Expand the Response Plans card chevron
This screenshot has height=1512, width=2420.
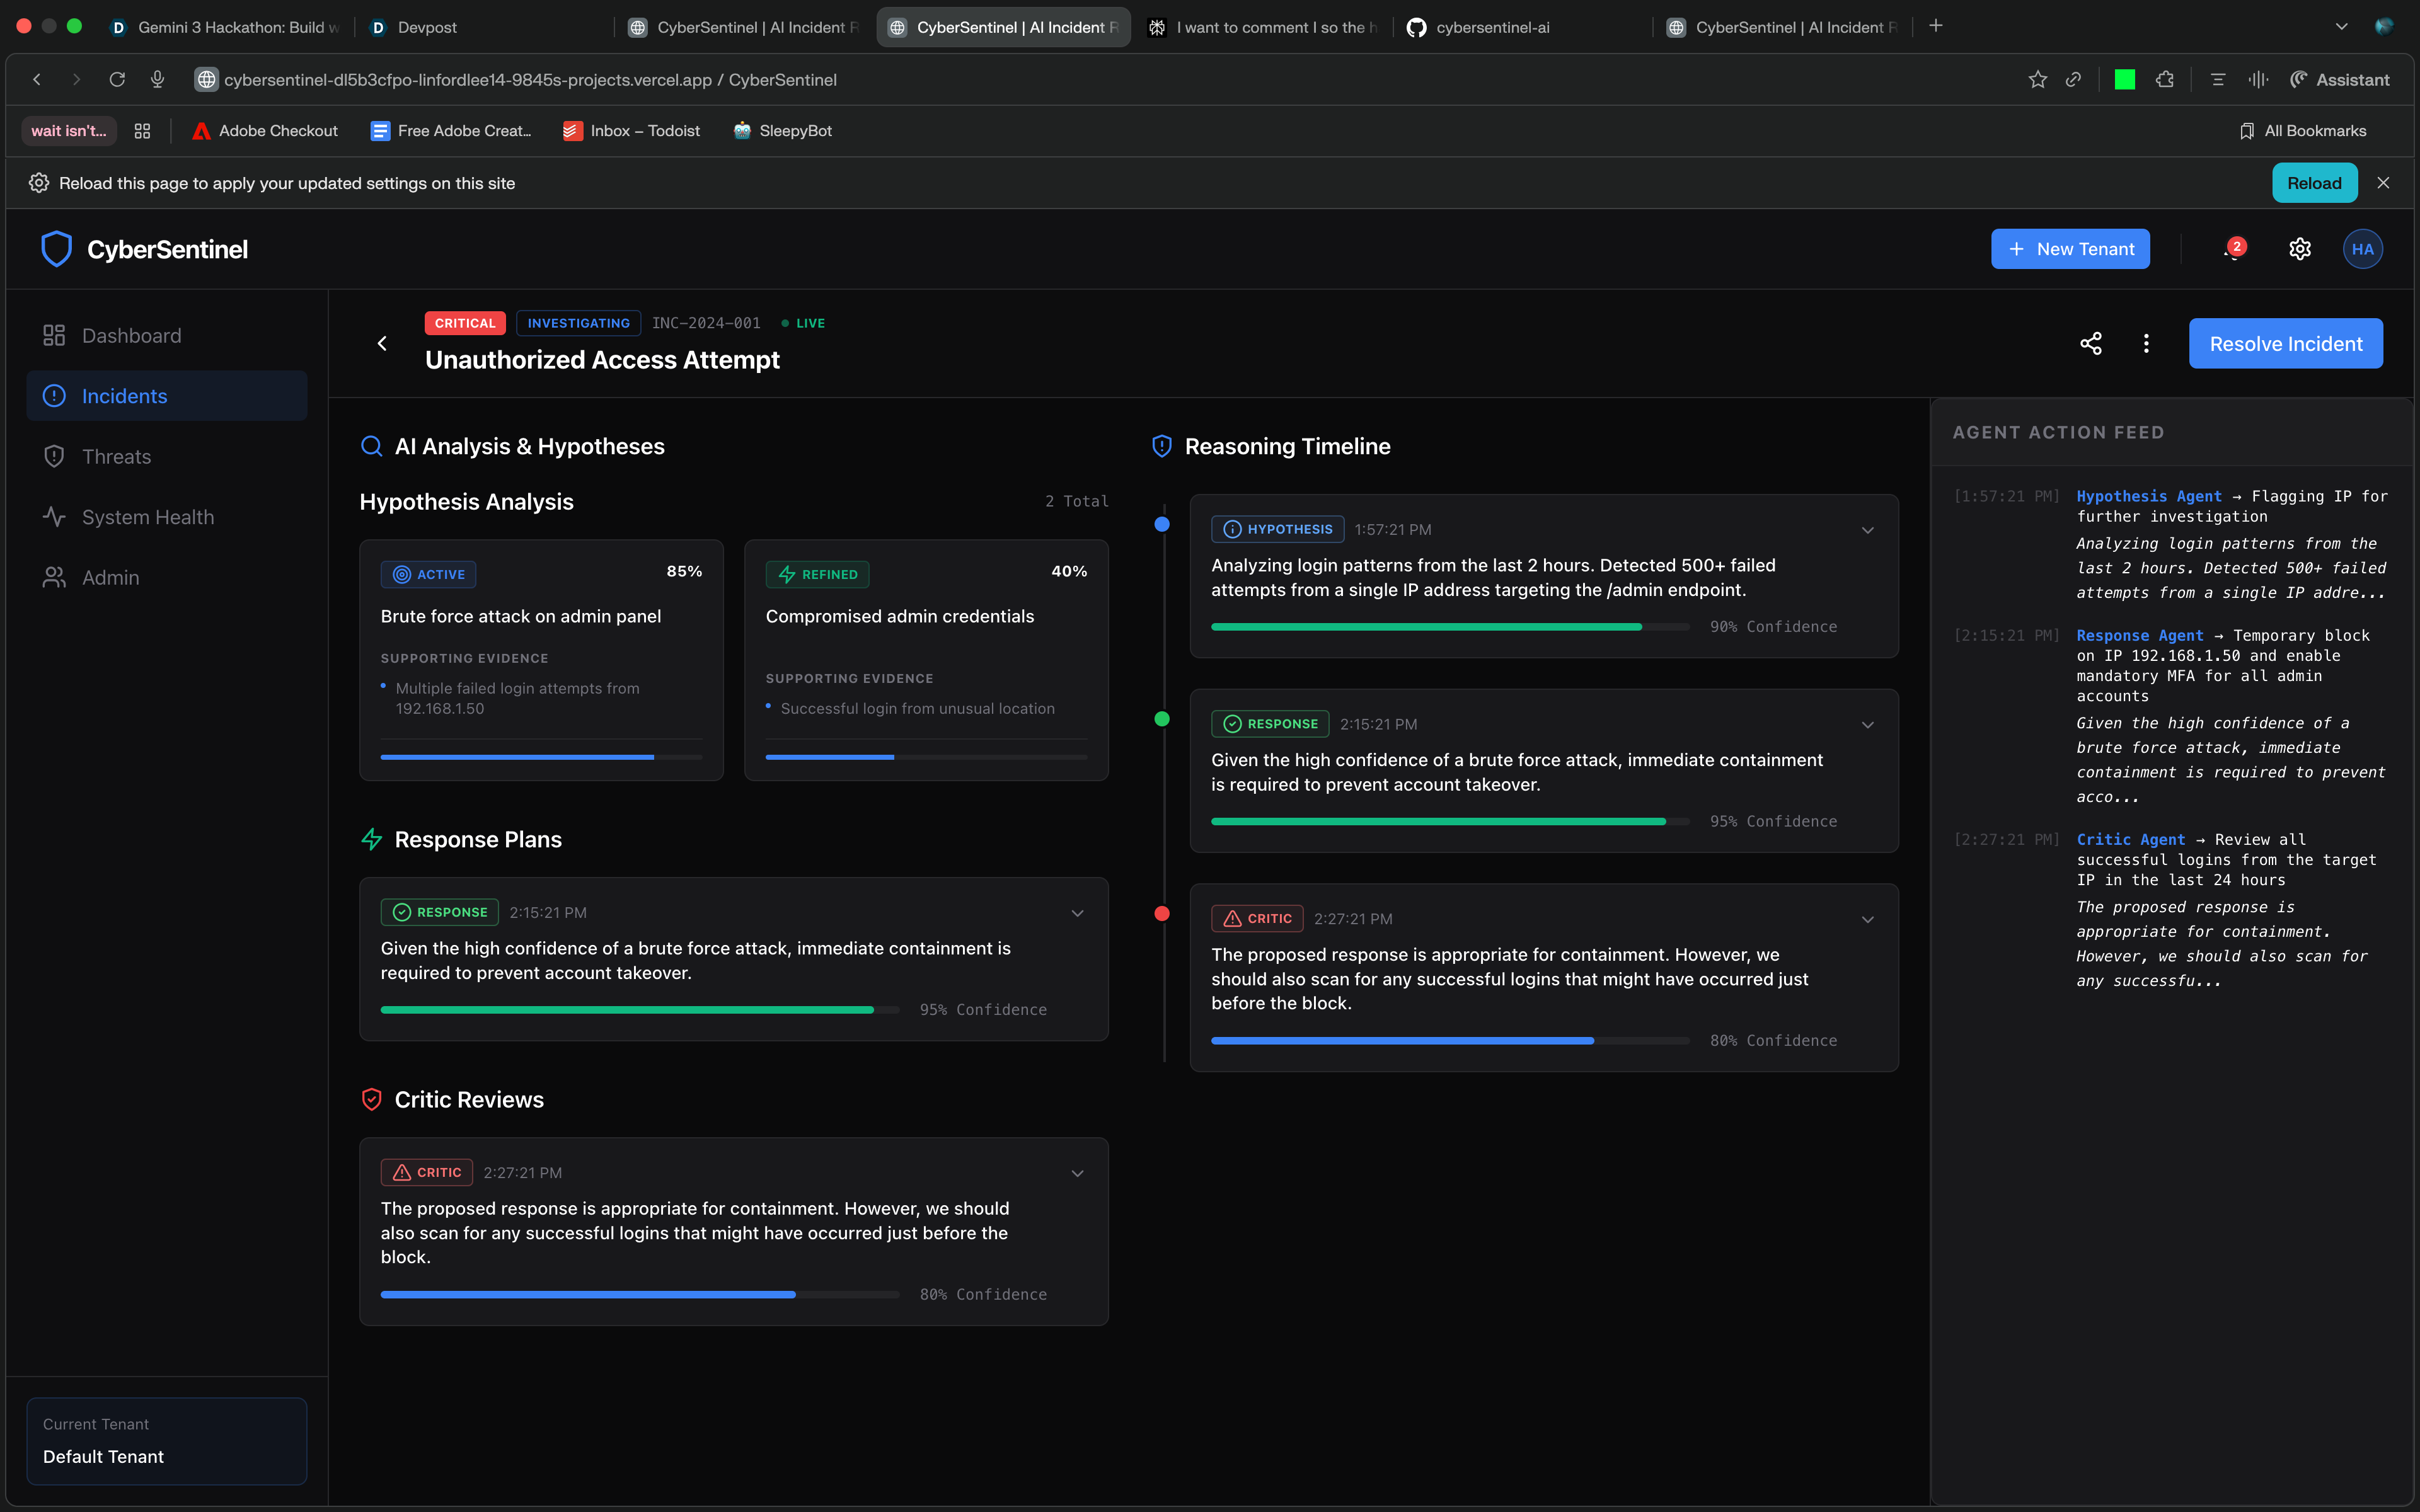point(1077,913)
